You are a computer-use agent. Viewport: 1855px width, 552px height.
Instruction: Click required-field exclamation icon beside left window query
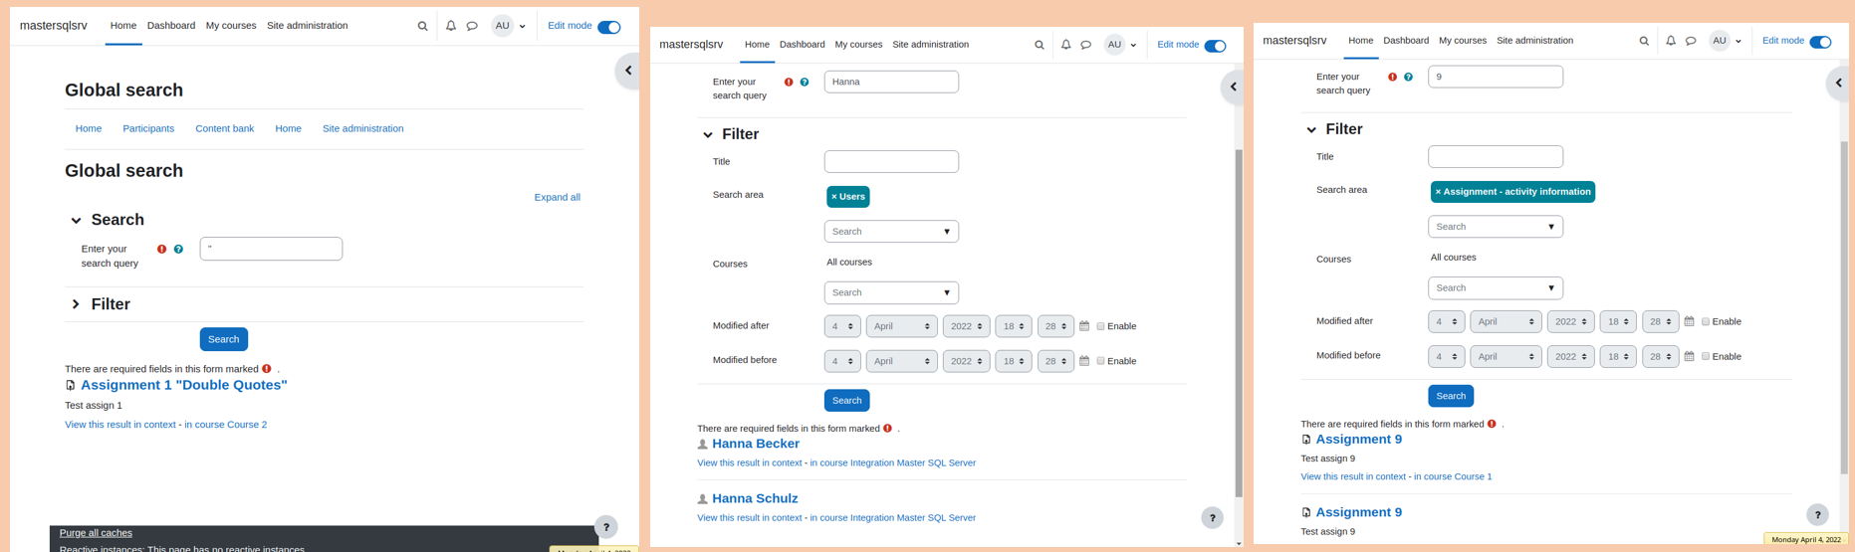coord(162,250)
